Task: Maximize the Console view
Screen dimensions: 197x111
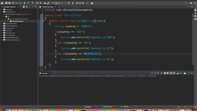Action: click(x=192, y=73)
